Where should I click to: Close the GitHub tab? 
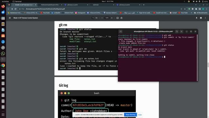click(114, 5)
